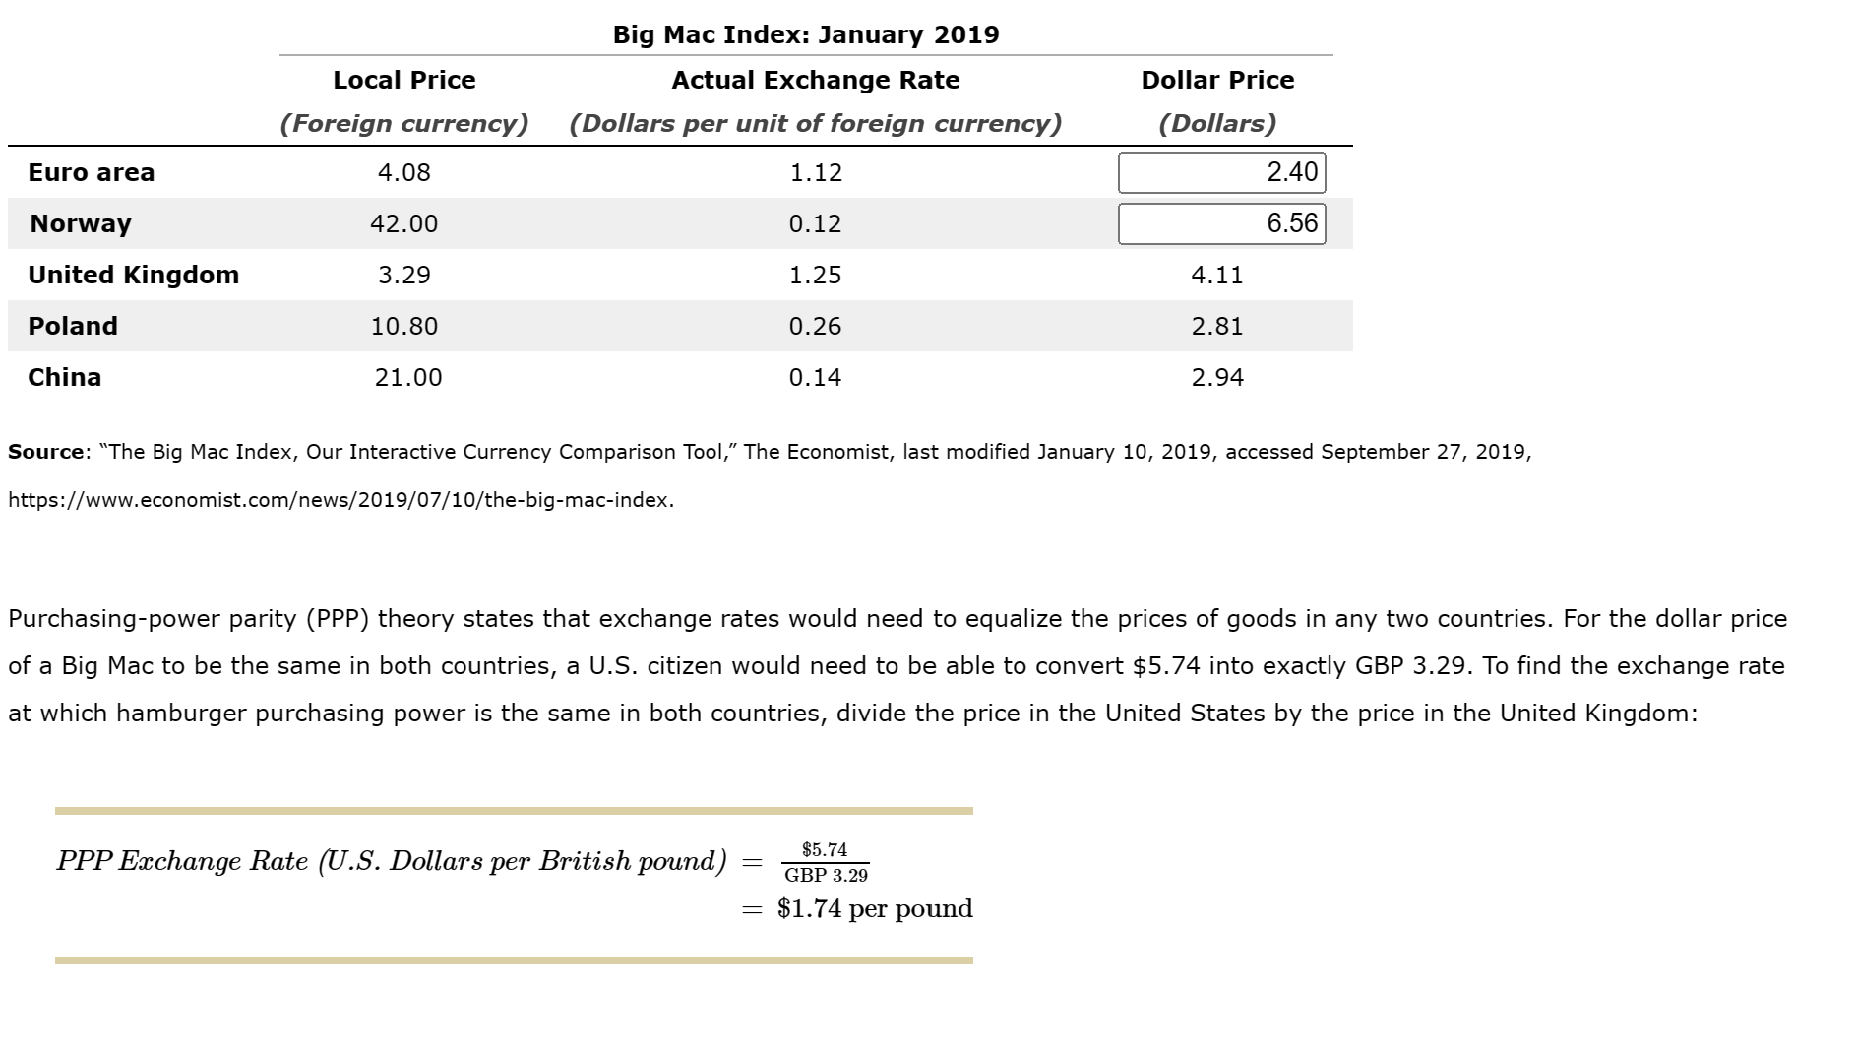Select the Dollar Price column header
Screen dimensions: 1856x1057
[1217, 80]
